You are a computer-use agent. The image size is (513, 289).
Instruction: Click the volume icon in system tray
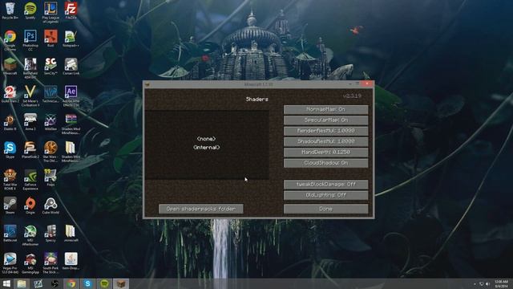tap(487, 283)
